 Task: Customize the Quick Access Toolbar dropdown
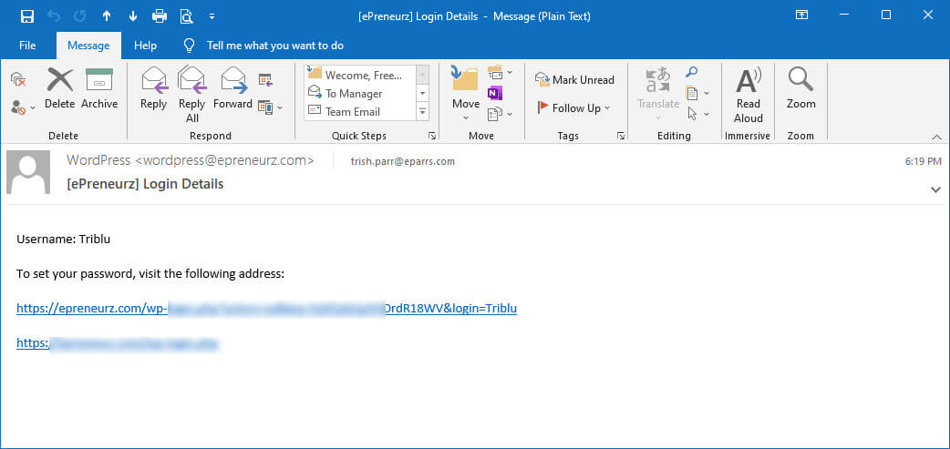tap(212, 16)
